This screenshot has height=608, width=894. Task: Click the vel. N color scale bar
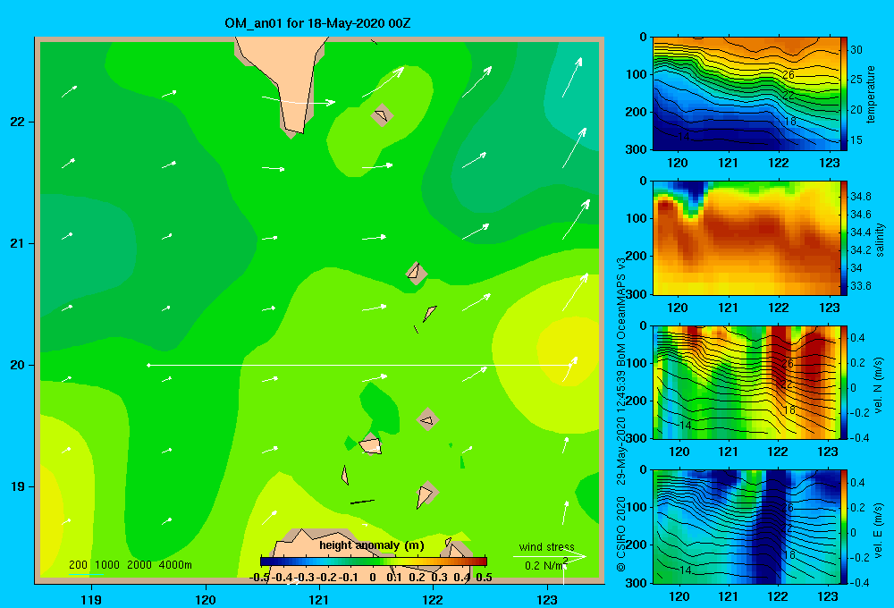coord(844,382)
